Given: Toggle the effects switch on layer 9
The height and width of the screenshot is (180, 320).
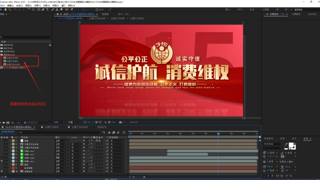Looking at the screenshot, I should pyautogui.click(x=92, y=168).
